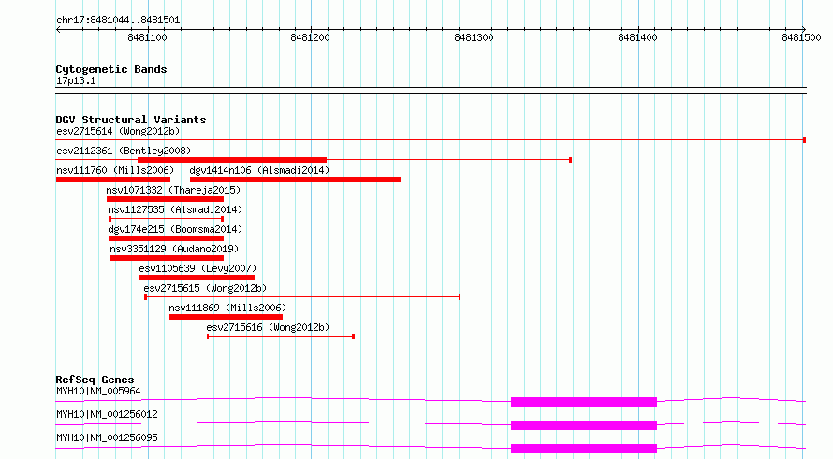Image resolution: width=833 pixels, height=459 pixels.
Task: Select the esv2715616 (Wong2012b) variant label
Action: pyautogui.click(x=268, y=327)
